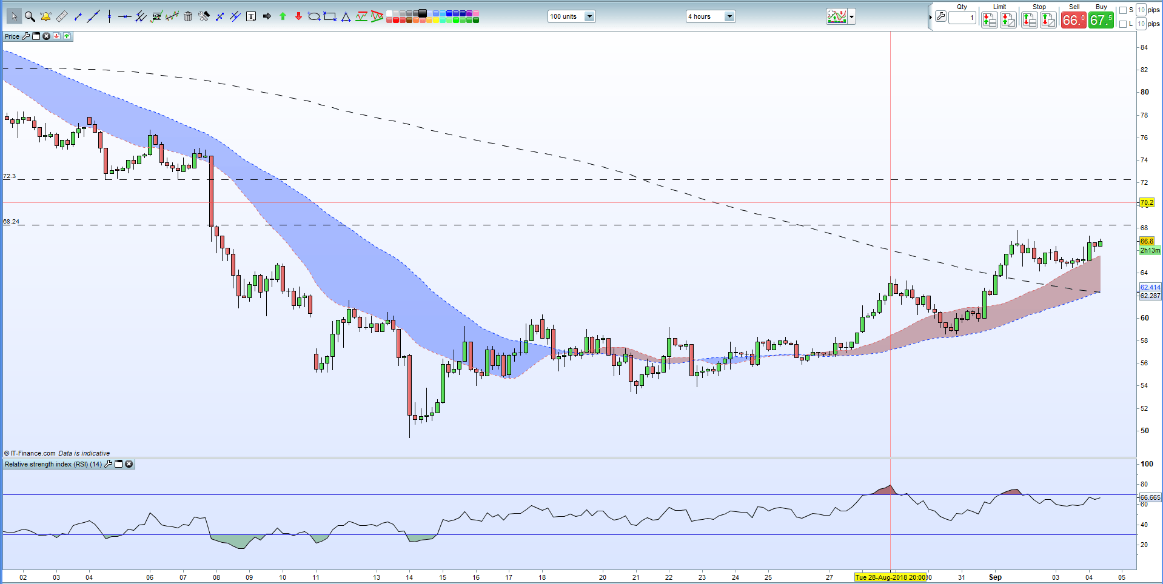
Task: Click the Price panel label
Action: 12,36
